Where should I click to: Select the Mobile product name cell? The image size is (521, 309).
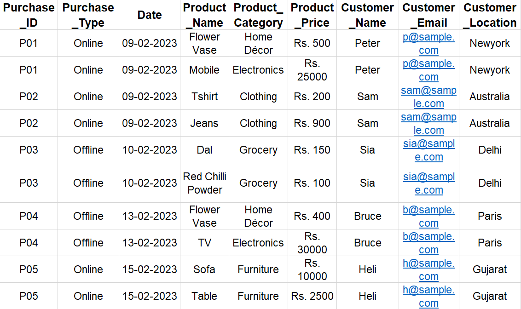click(204, 70)
